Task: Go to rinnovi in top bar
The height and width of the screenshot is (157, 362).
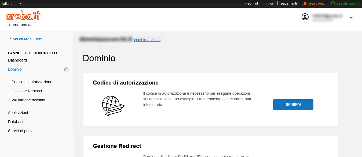Action: tap(269, 3)
